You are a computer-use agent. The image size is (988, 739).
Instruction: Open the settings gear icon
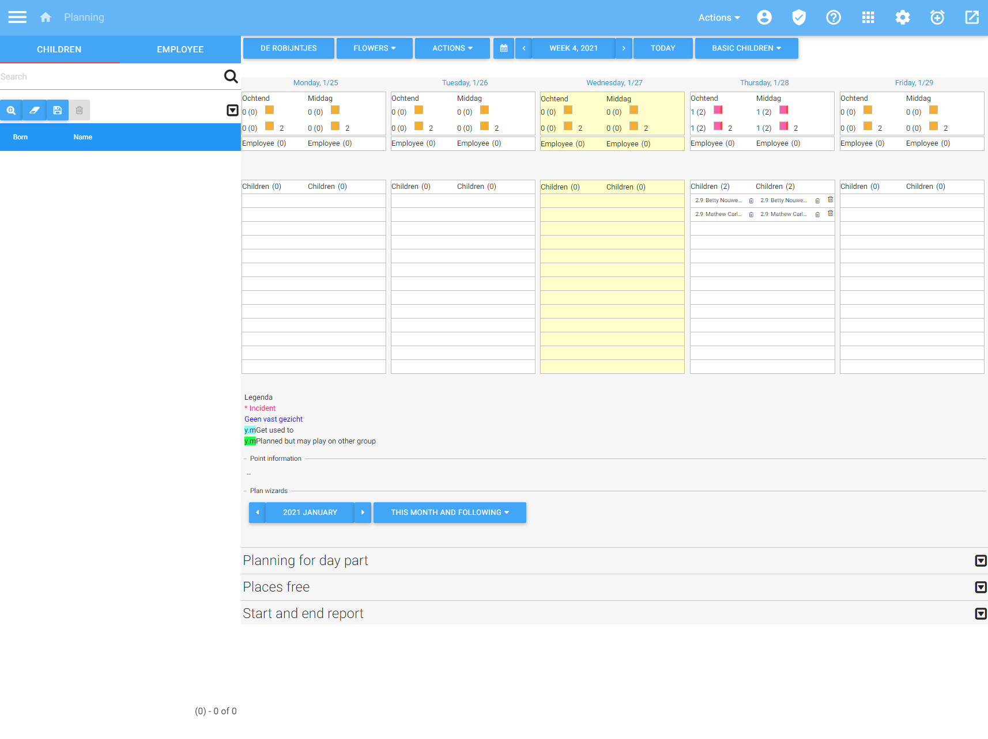(903, 17)
